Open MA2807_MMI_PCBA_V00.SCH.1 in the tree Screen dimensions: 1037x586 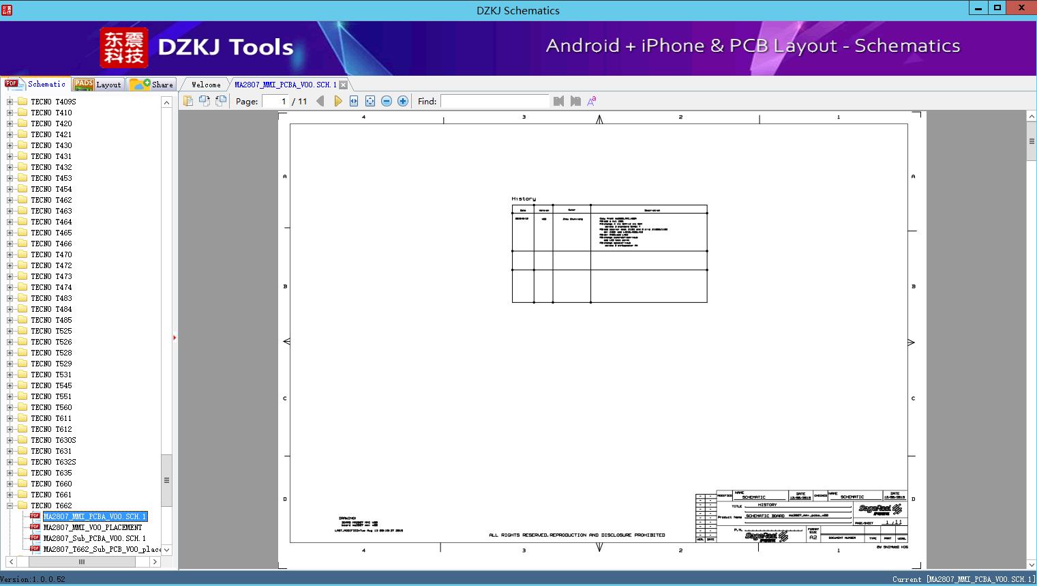(x=95, y=516)
